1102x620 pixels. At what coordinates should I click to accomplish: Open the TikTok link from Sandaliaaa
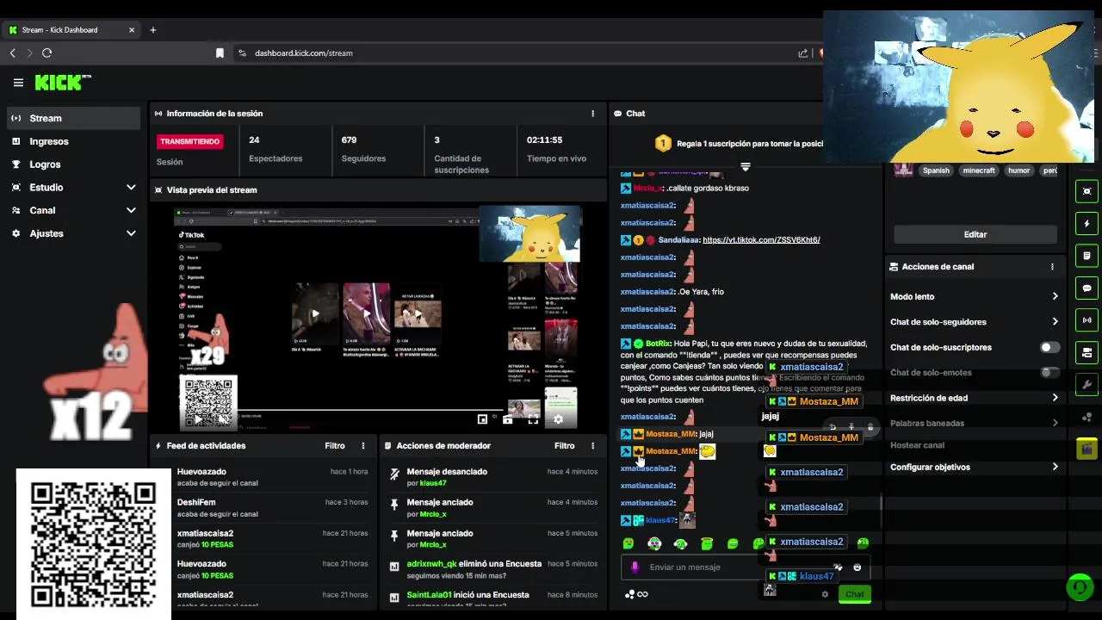761,240
